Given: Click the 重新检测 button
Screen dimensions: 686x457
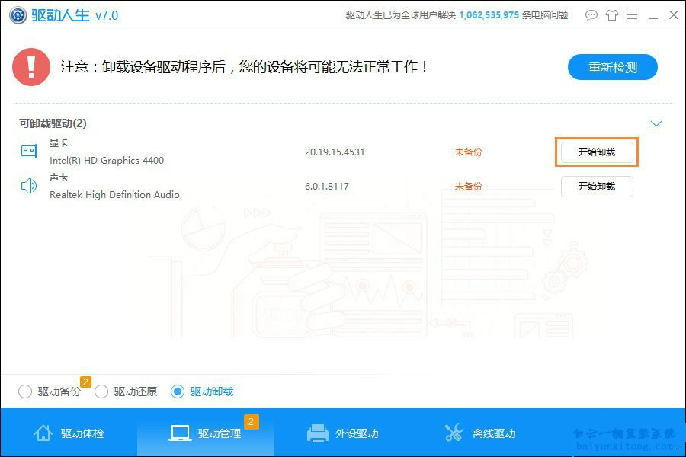Looking at the screenshot, I should [x=612, y=67].
